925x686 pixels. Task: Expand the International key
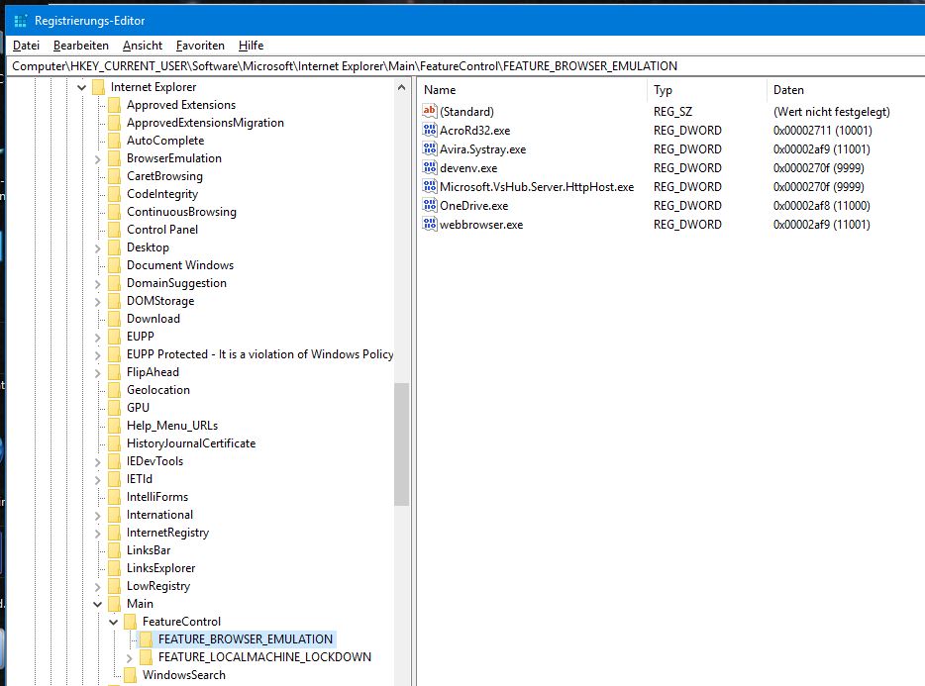[x=97, y=515]
